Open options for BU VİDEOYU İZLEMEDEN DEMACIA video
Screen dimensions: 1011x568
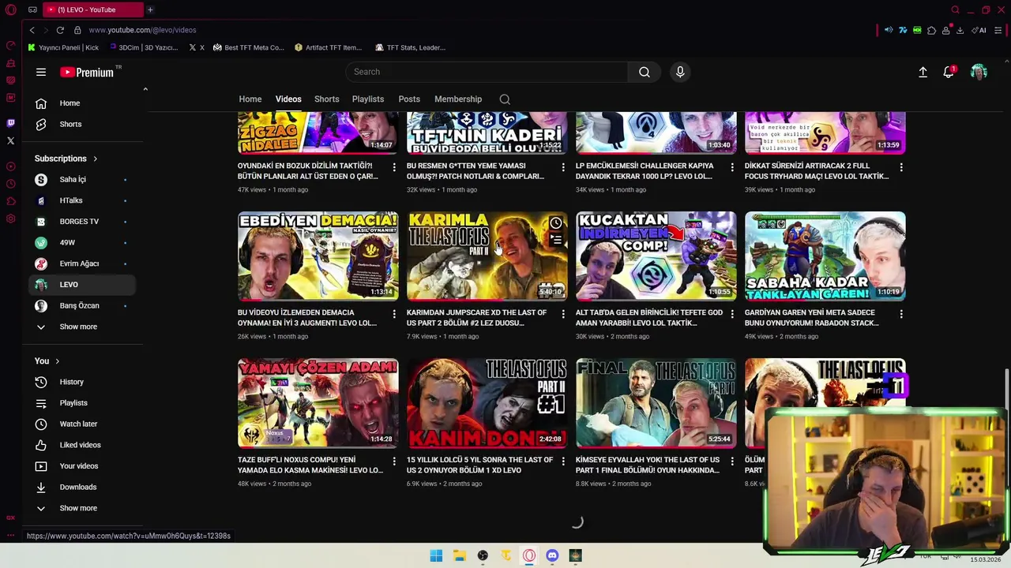pos(394,314)
